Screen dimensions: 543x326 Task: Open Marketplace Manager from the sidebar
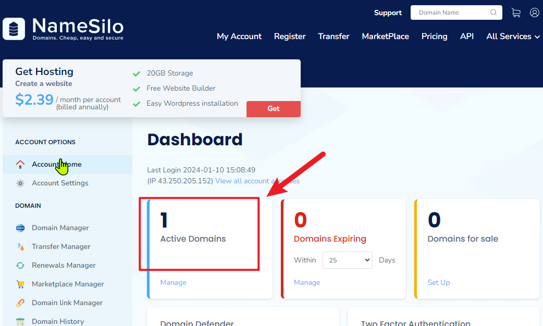point(68,284)
